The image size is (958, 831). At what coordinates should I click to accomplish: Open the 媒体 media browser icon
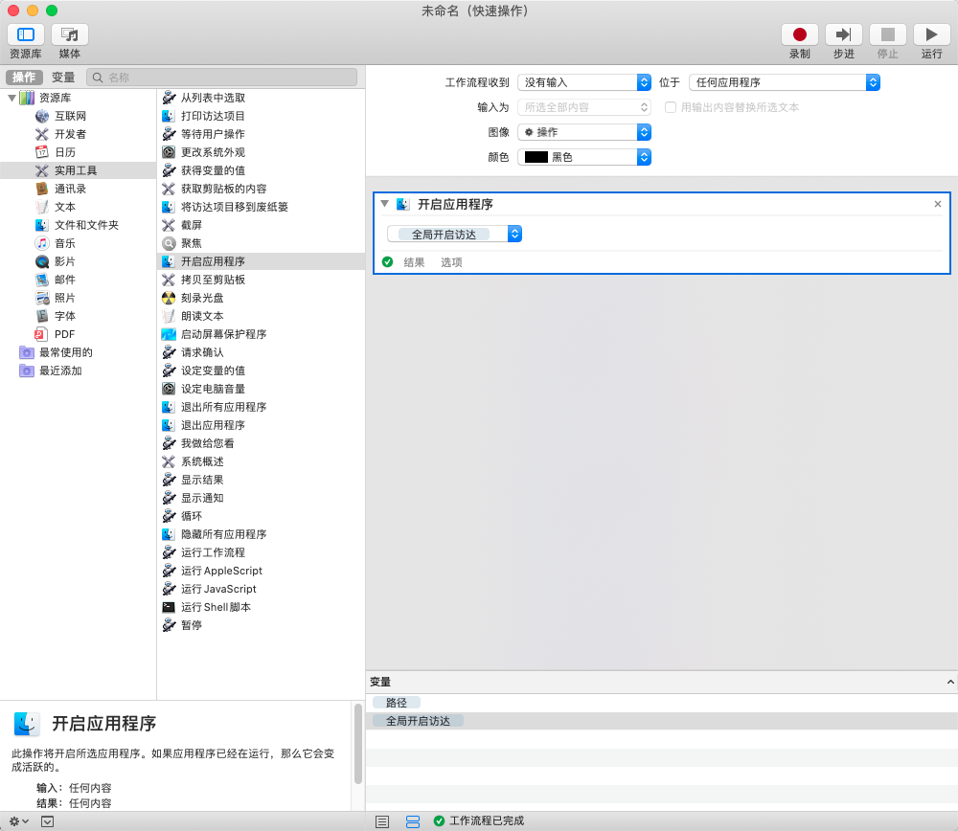[70, 34]
